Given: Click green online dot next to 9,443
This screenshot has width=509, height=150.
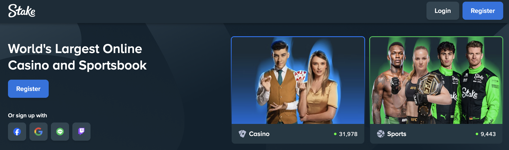Looking at the screenshot, I should pos(477,134).
